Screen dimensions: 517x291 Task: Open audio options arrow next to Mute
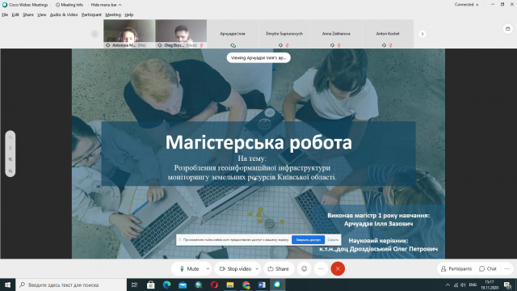point(208,269)
